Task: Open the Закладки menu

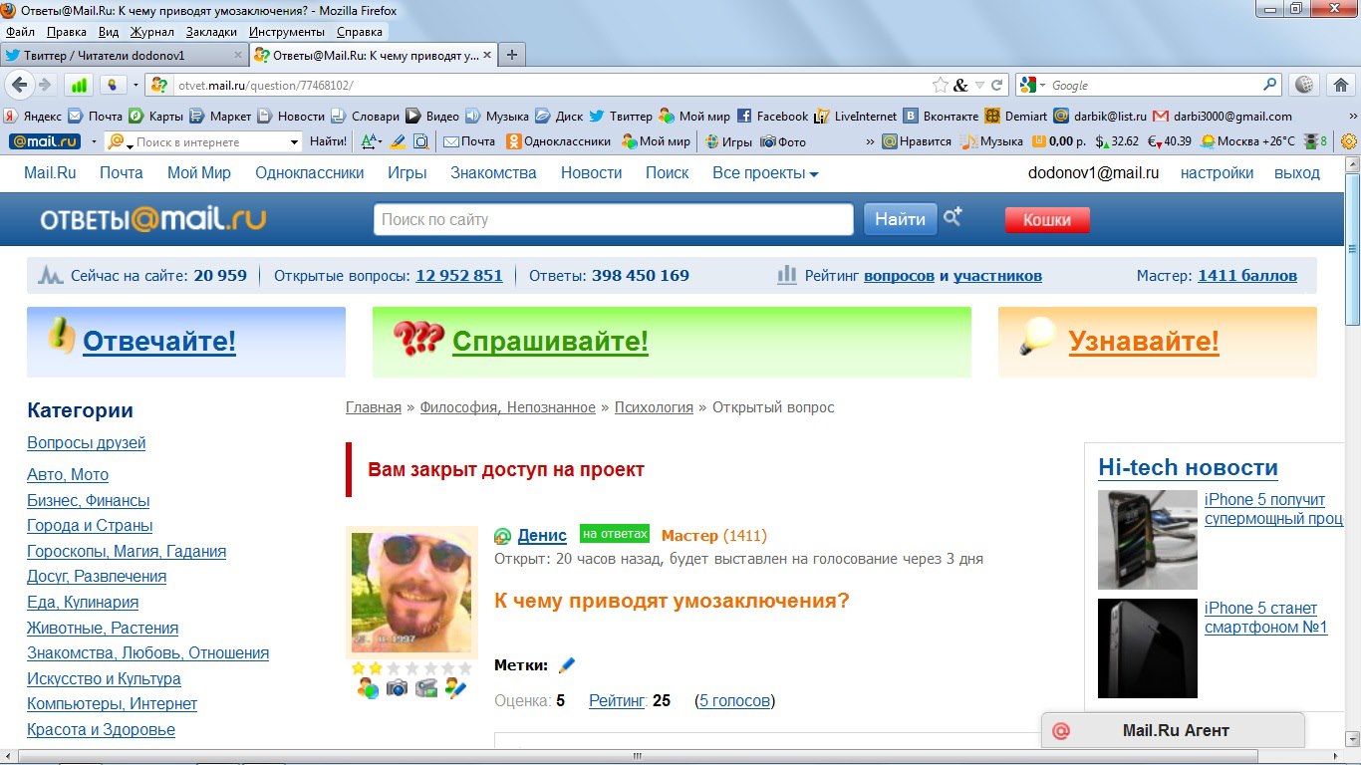Action: click(211, 32)
